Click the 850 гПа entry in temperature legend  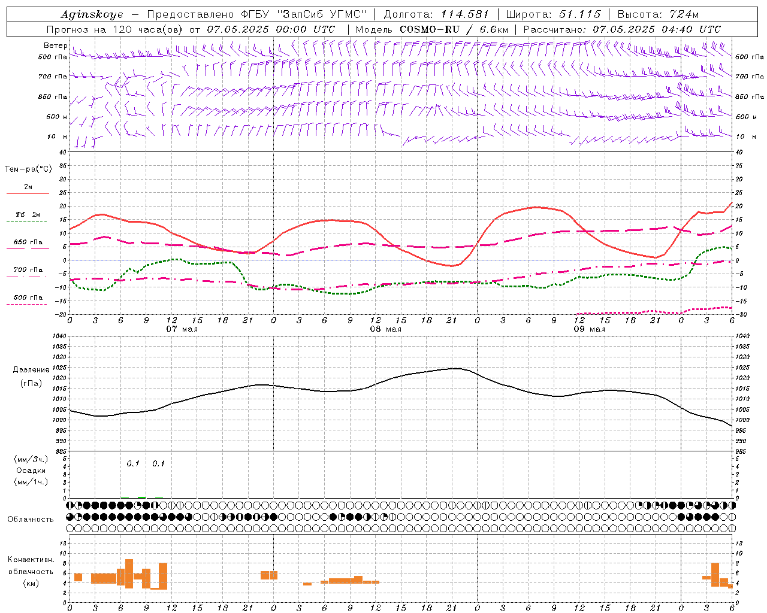tap(28, 242)
